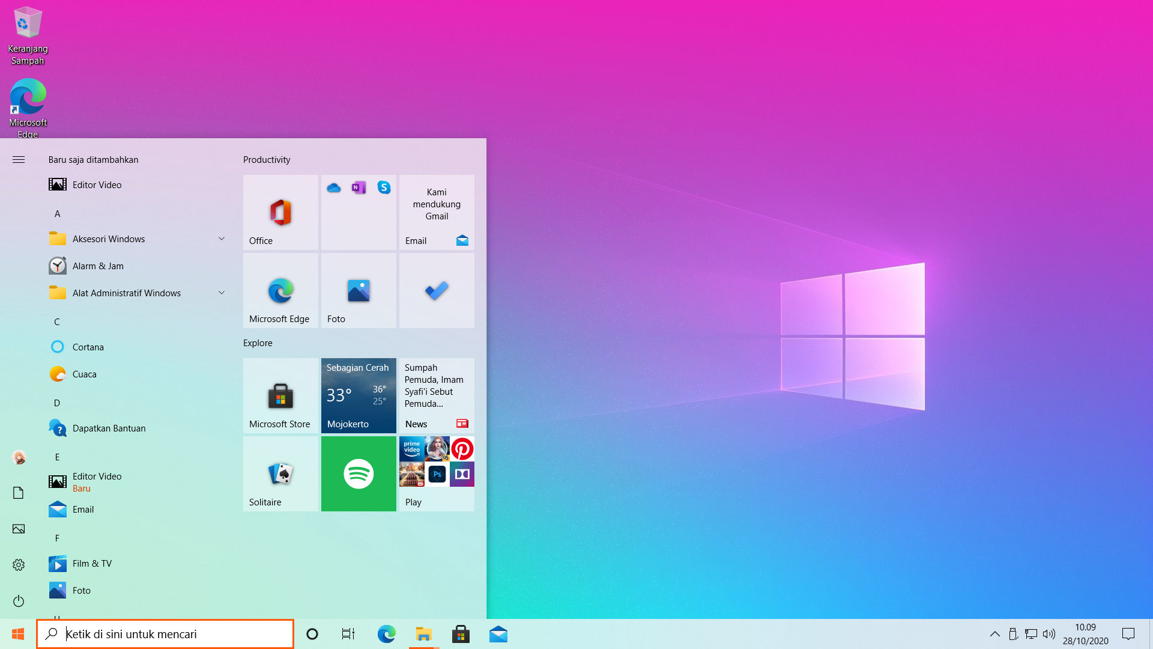Screen dimensions: 1153x649
Task: Launch Spotify from the green tile
Action: point(359,474)
